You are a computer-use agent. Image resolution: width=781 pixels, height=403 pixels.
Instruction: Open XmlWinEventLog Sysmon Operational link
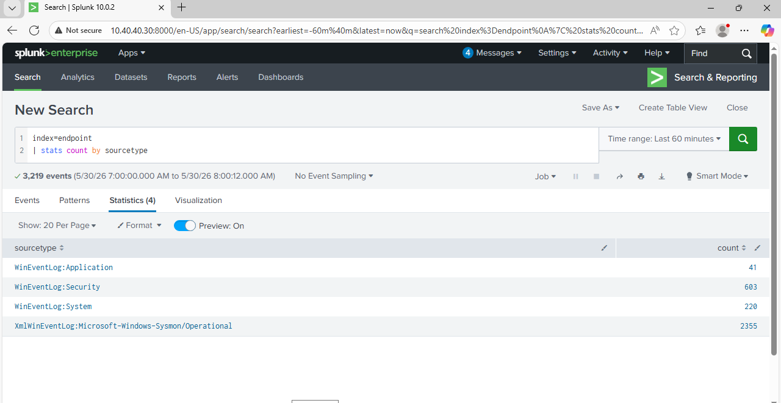[x=123, y=326]
